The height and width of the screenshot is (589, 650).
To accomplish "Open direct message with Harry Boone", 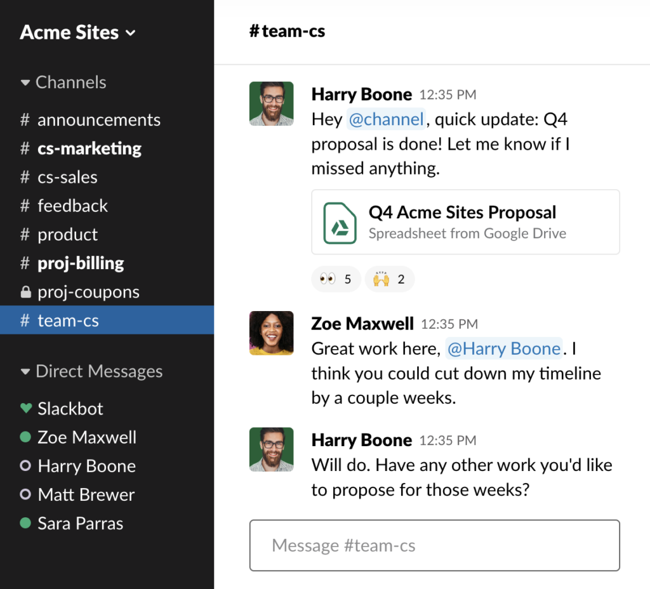I will click(107, 466).
